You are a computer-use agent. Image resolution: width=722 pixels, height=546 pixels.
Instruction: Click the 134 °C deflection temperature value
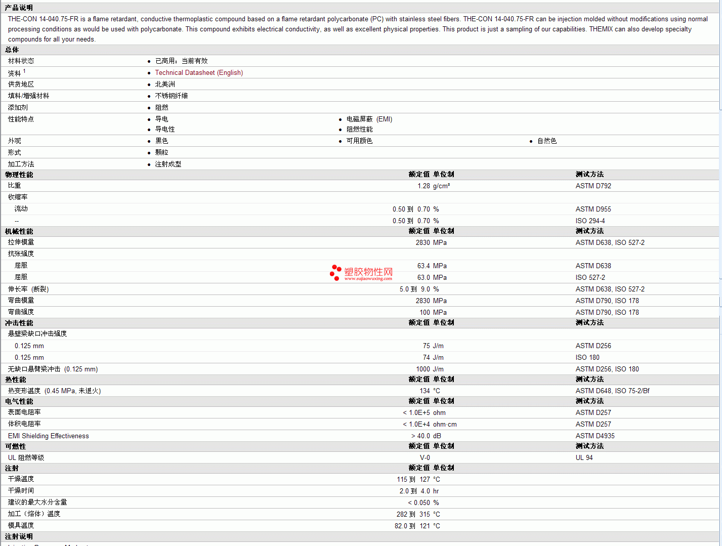pos(430,391)
